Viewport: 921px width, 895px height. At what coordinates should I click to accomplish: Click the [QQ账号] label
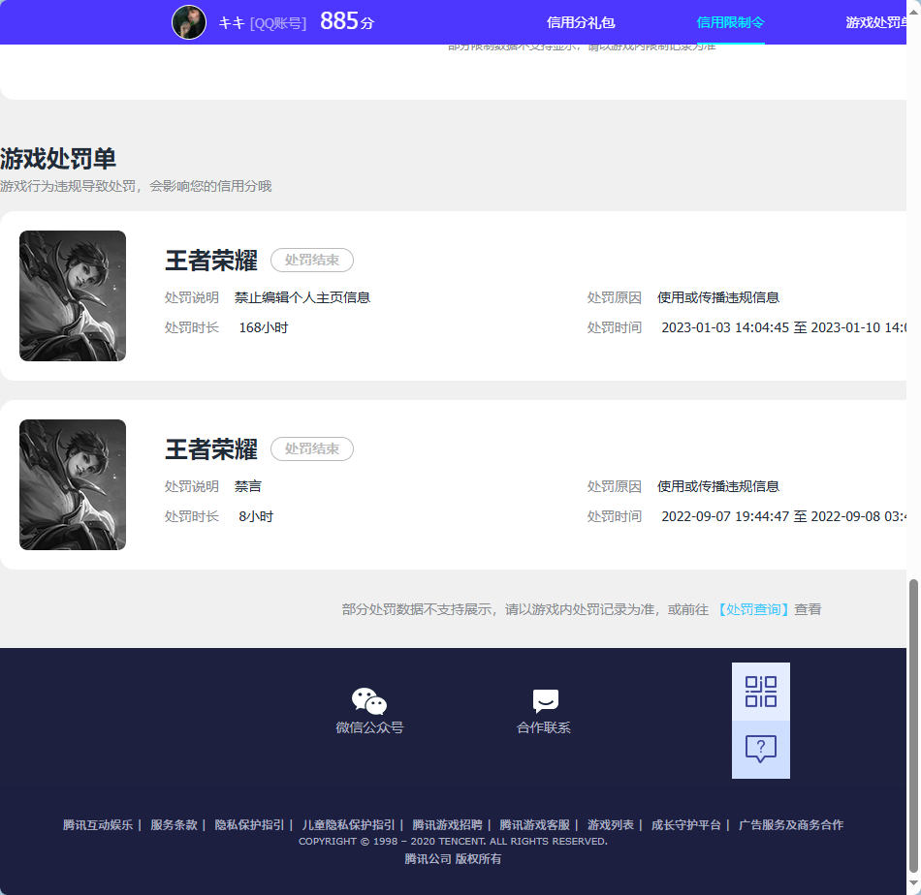point(278,23)
